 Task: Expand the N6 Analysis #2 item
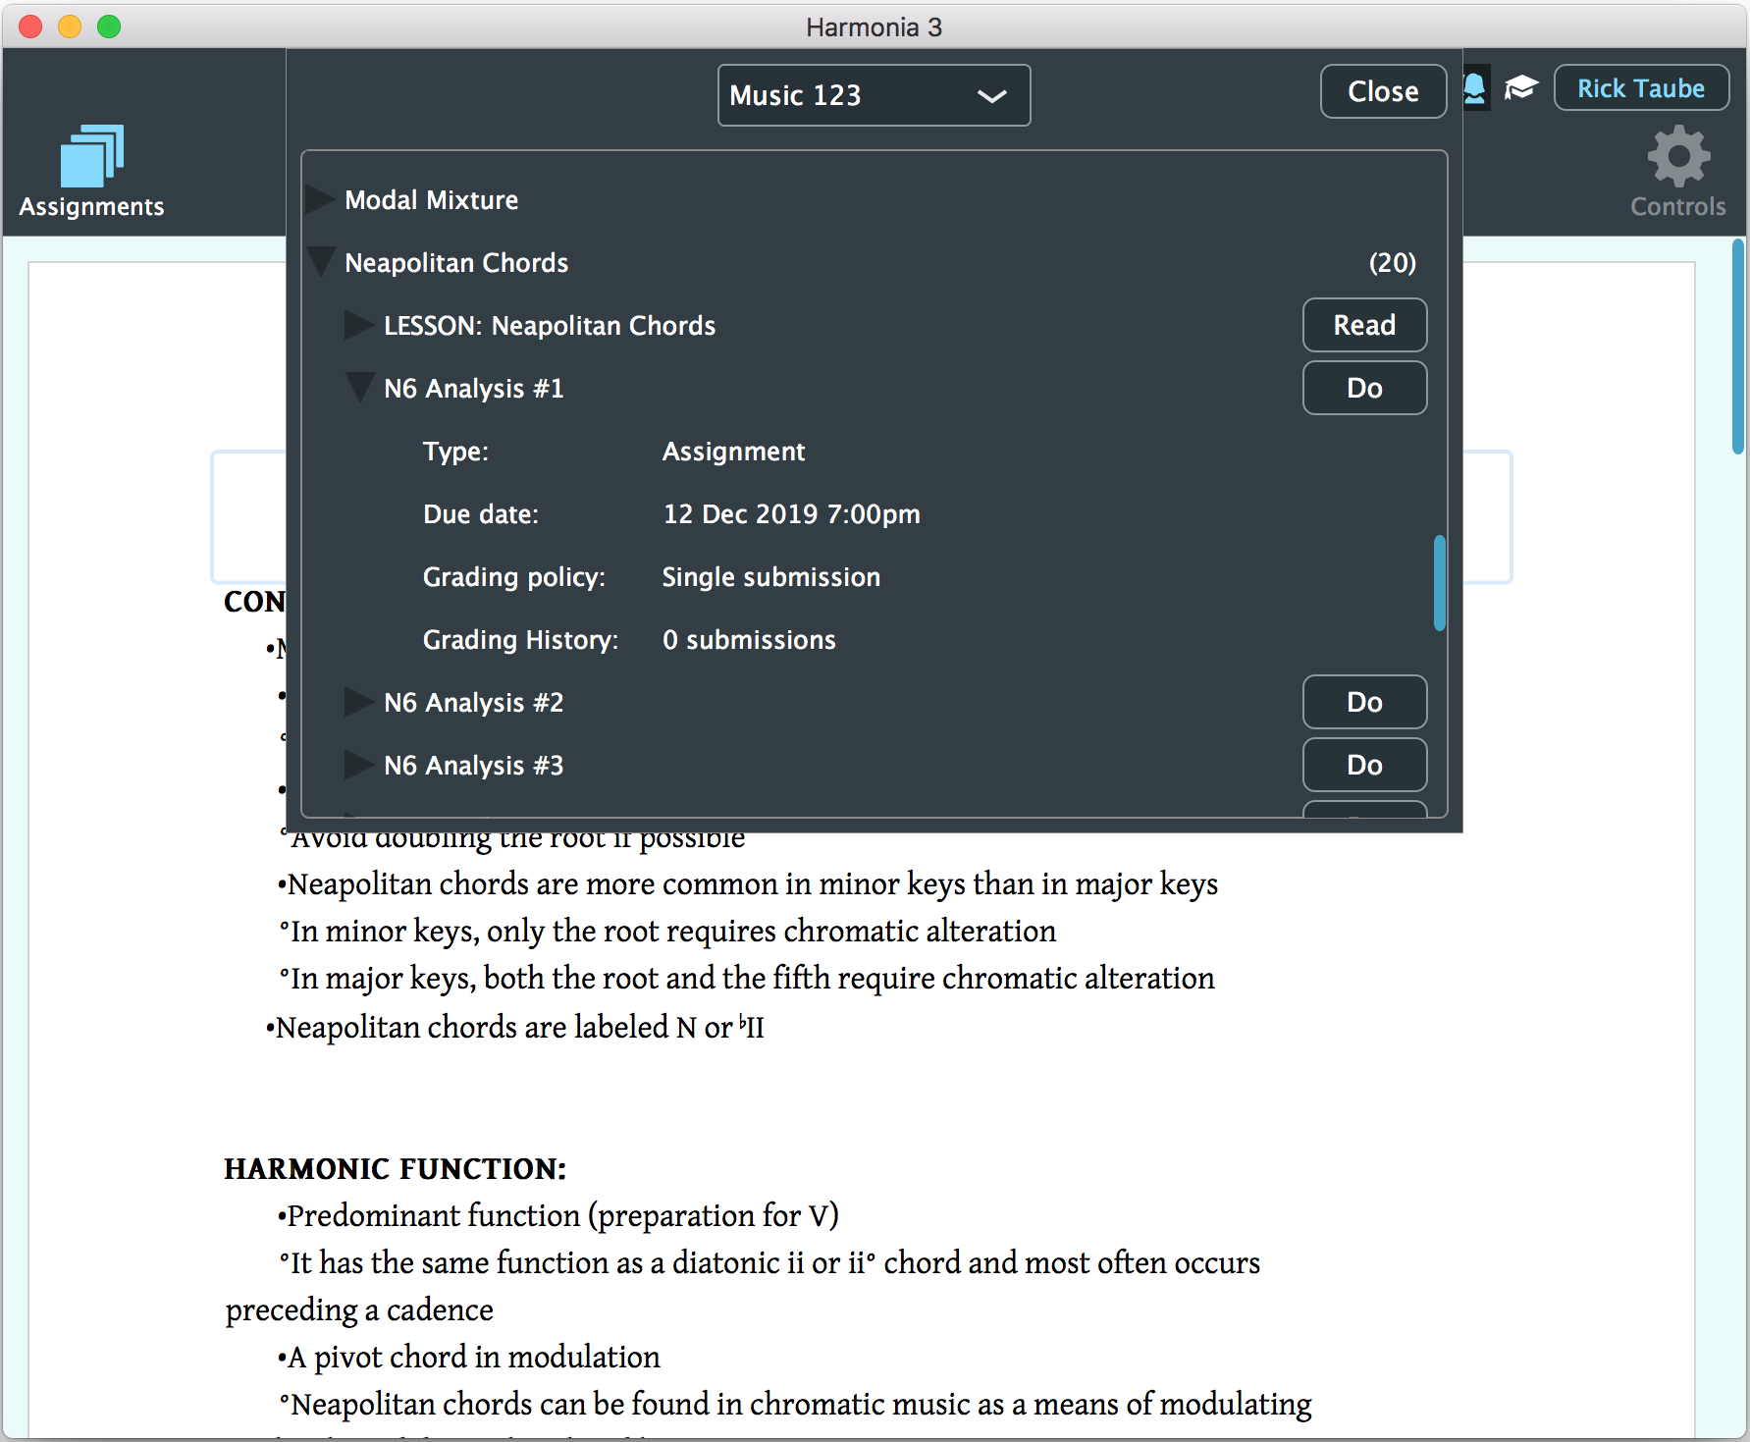[x=358, y=703]
